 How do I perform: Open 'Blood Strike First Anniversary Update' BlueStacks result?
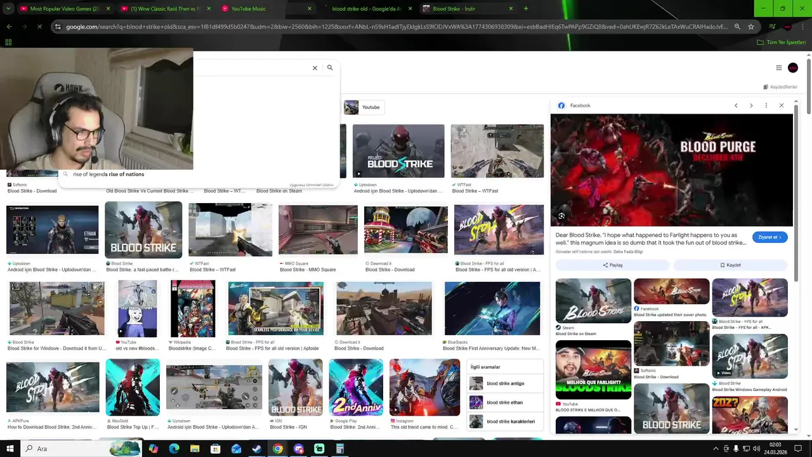492,309
